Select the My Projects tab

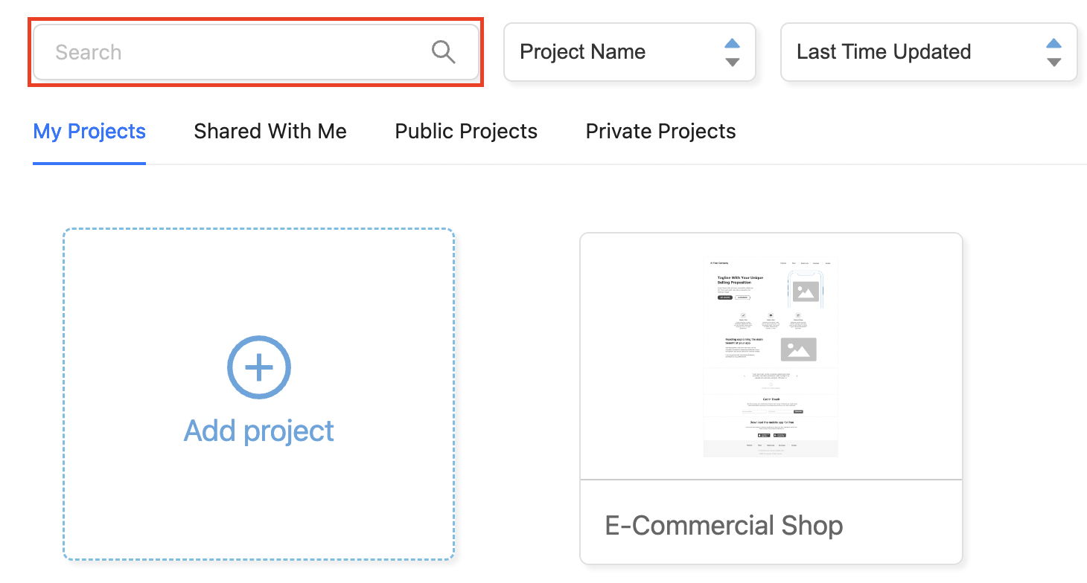coord(89,132)
